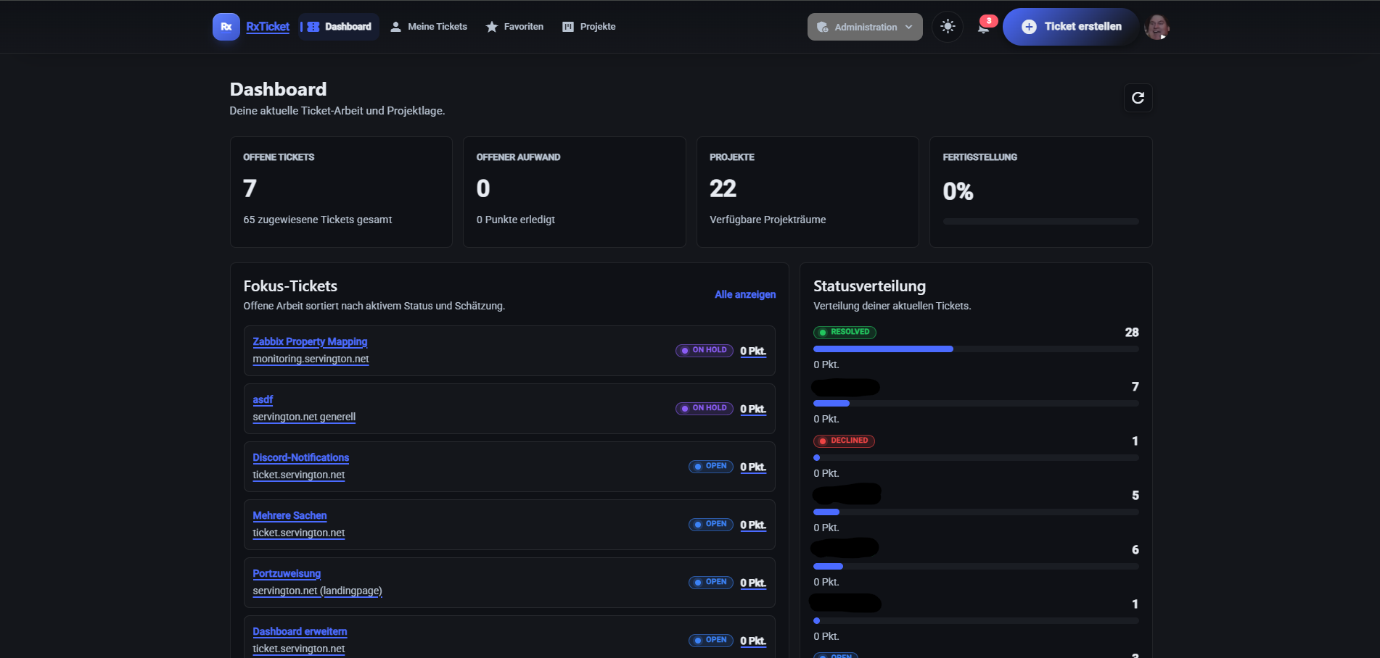Click ON HOLD badge on Zabbix ticket

(x=704, y=351)
